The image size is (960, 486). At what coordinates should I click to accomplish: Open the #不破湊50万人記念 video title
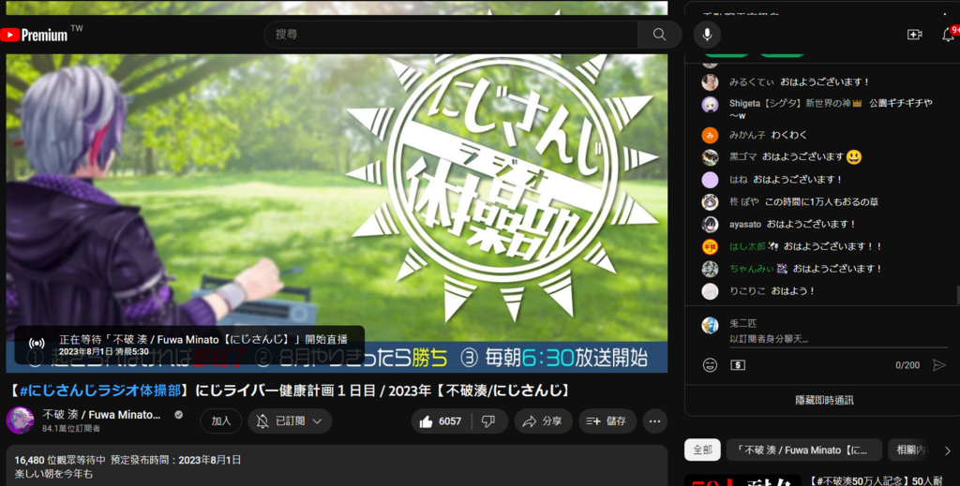pyautogui.click(x=876, y=481)
